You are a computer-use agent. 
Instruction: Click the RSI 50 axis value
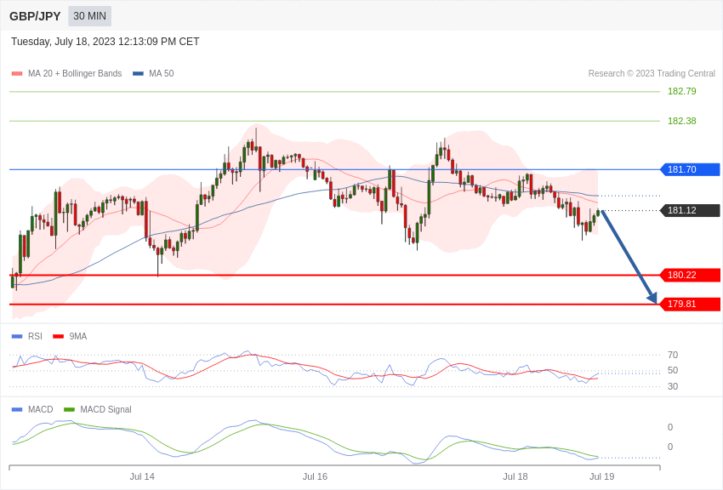673,370
